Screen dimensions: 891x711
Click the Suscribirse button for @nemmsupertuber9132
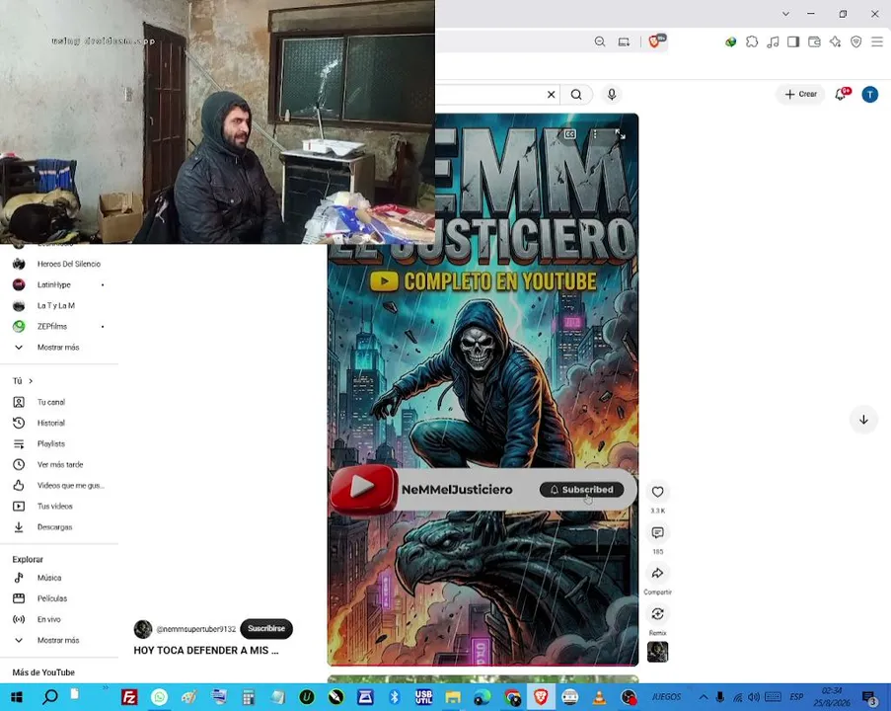(266, 628)
